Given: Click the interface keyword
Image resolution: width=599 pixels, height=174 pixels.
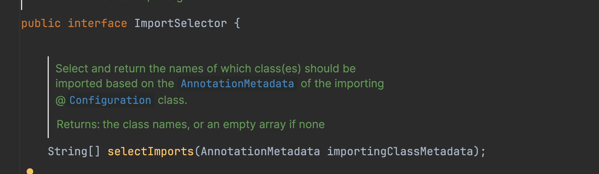Looking at the screenshot, I should pyautogui.click(x=98, y=23).
